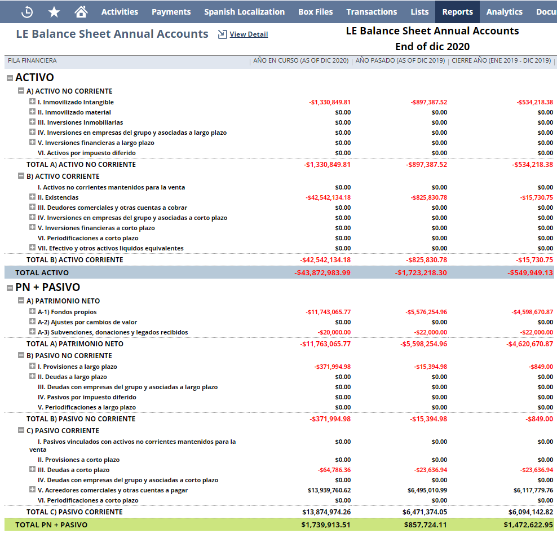
Task: Select Existencias current-year amount -$42,542,134.18
Action: point(328,197)
